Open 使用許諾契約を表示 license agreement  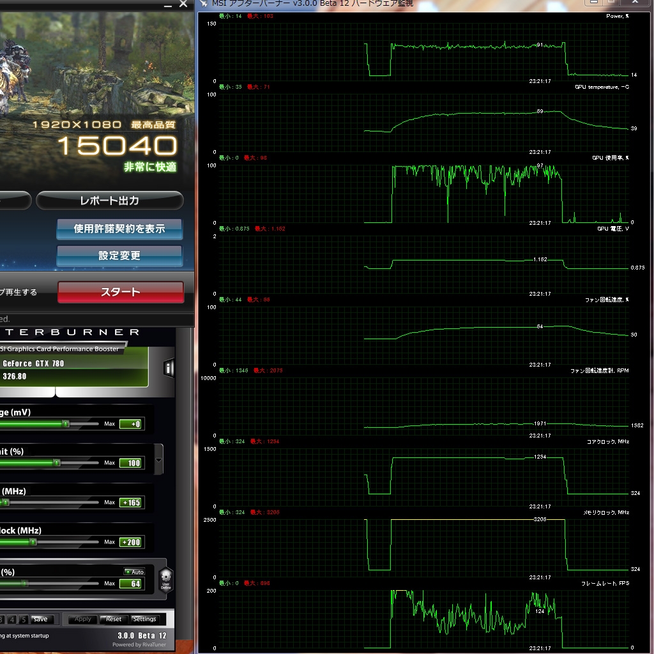click(x=119, y=229)
